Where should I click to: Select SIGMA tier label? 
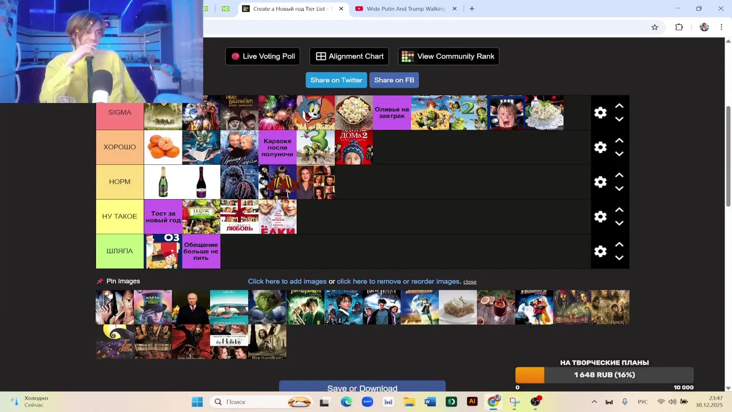click(120, 113)
